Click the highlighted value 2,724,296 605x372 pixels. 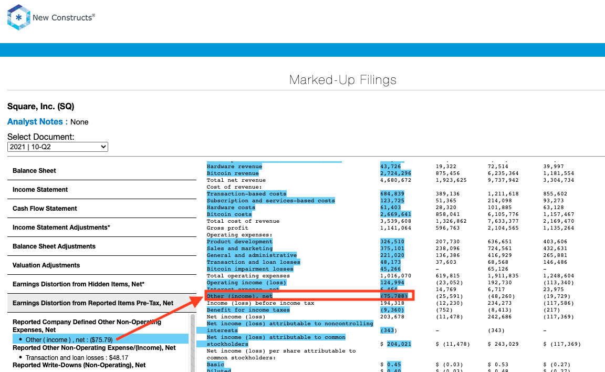point(395,173)
